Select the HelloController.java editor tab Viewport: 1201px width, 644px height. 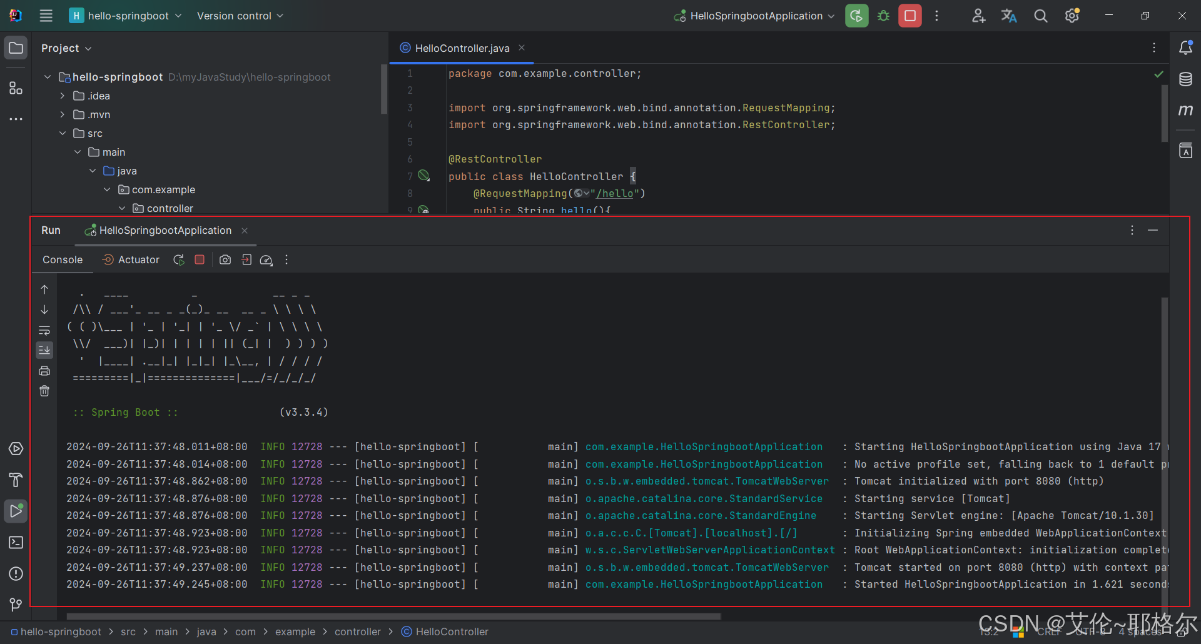pos(462,48)
